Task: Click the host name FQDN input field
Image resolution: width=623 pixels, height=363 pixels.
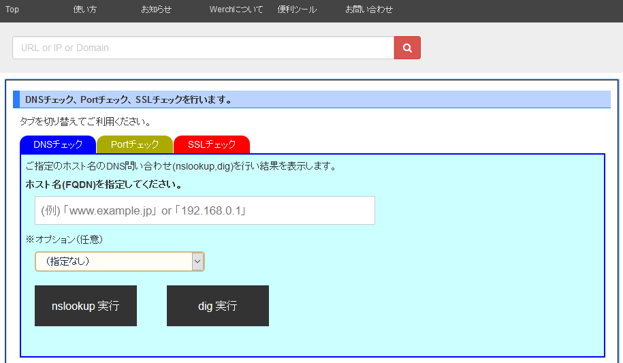Action: coord(204,210)
